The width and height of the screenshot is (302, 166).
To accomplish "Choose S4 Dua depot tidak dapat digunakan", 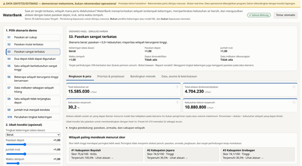I will pyautogui.click(x=33, y=59).
